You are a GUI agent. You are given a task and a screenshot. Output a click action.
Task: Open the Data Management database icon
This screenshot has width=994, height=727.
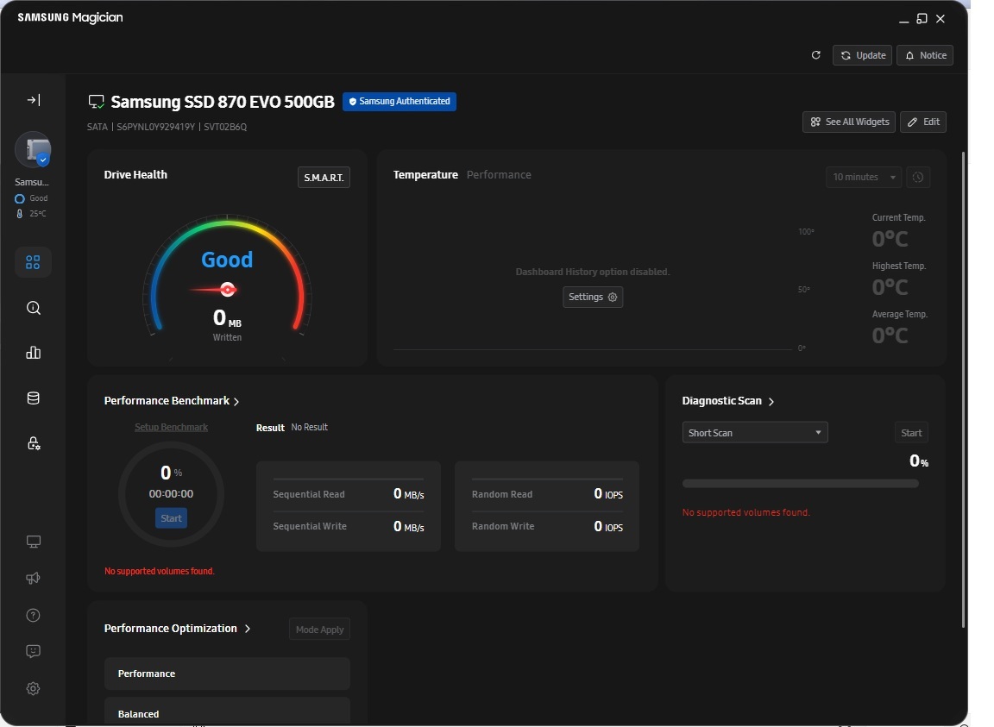34,398
